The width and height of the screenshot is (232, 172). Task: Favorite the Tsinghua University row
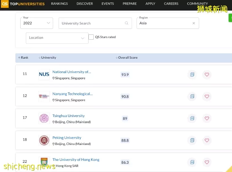pos(207,118)
